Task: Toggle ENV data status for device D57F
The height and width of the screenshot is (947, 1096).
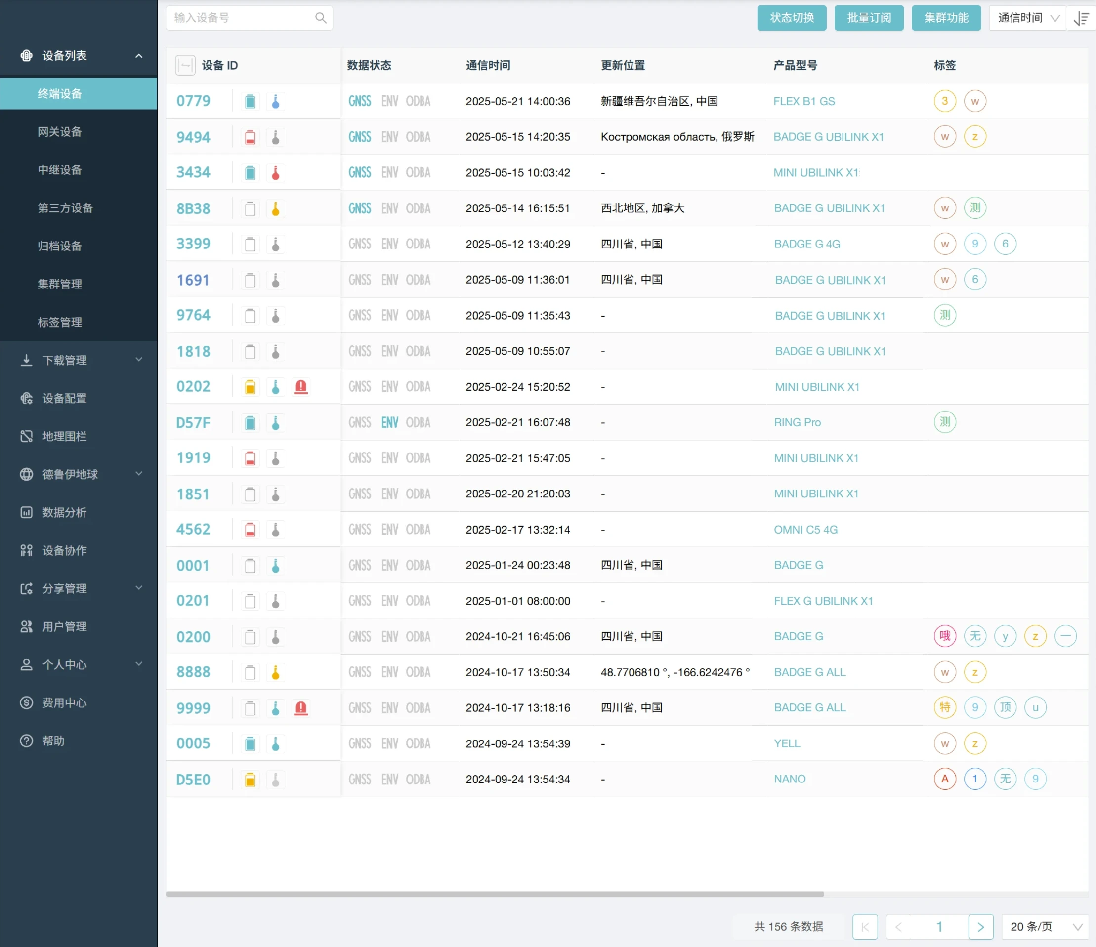Action: [390, 422]
